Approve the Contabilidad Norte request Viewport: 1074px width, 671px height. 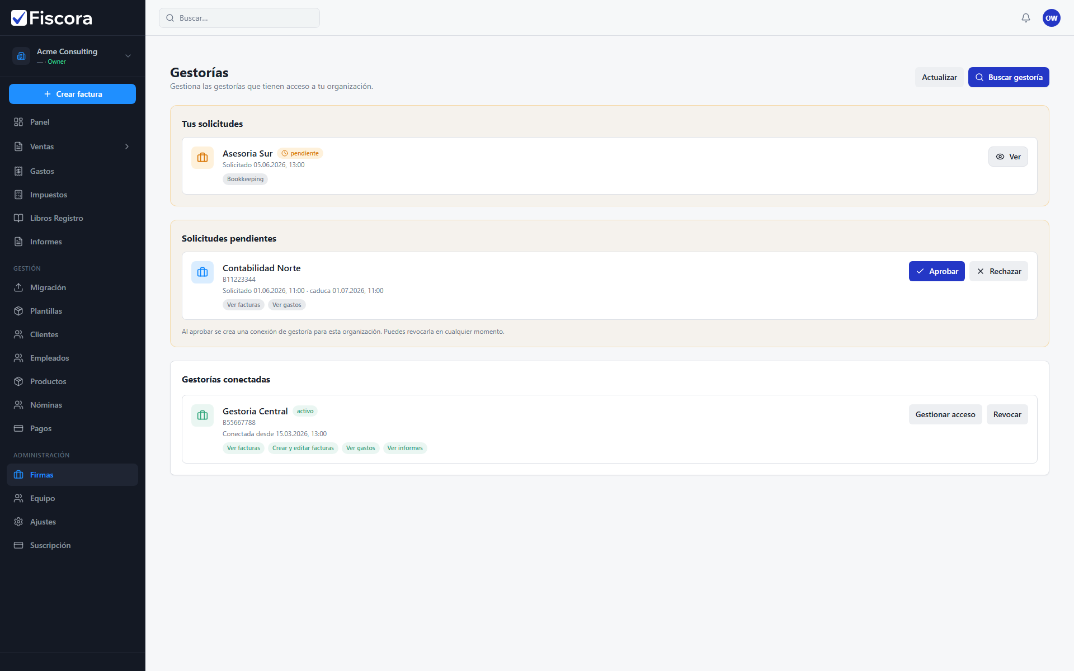coord(937,271)
